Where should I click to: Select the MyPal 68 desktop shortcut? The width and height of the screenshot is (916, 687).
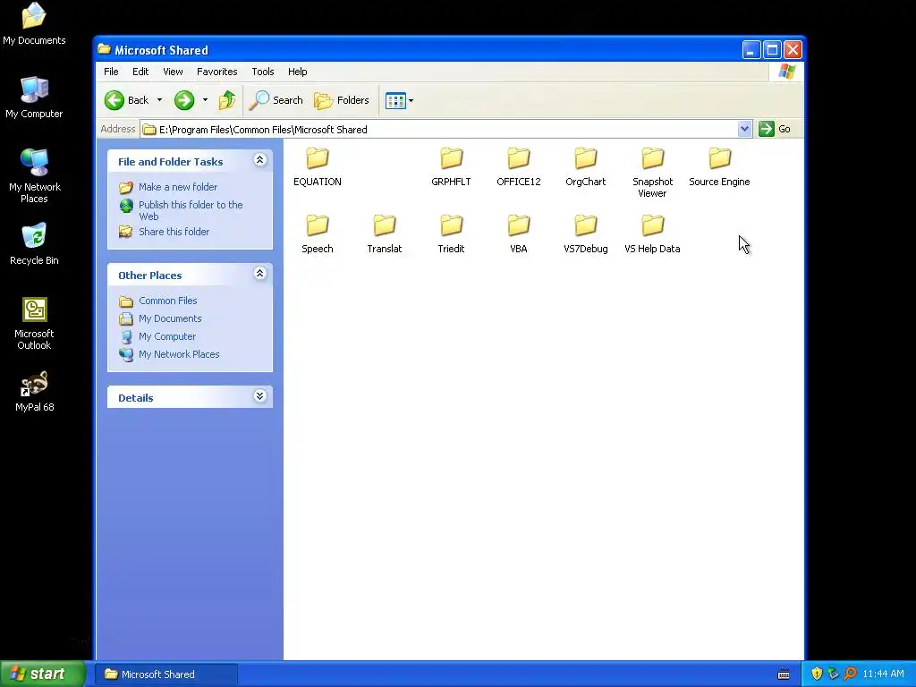[x=34, y=392]
